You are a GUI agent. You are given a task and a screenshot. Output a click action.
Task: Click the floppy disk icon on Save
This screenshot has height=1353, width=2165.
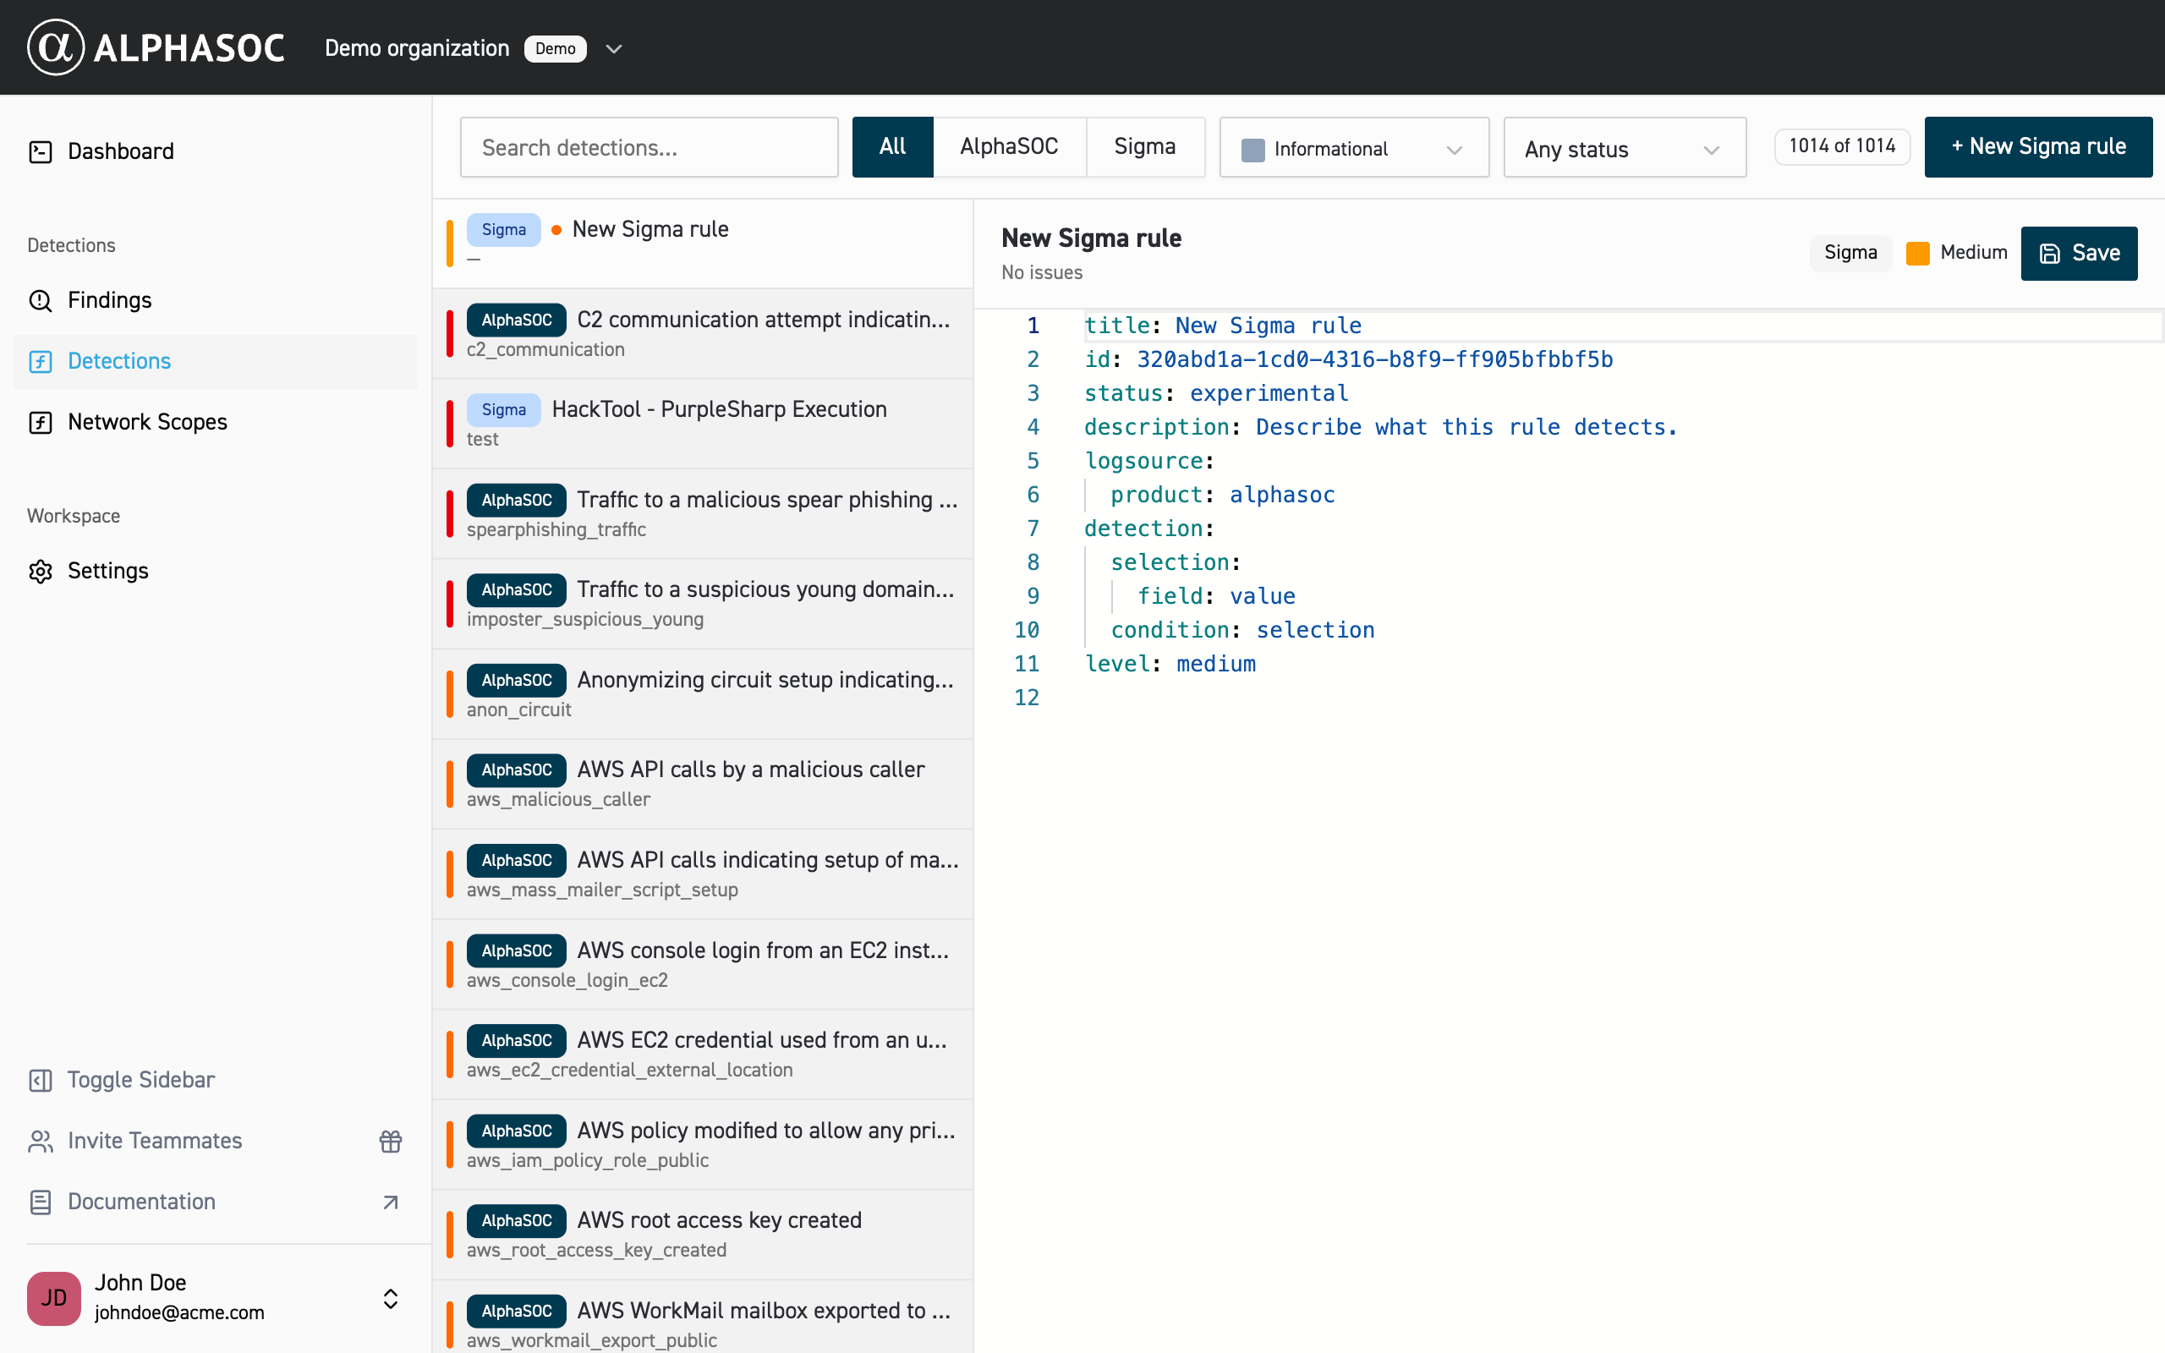[2050, 253]
